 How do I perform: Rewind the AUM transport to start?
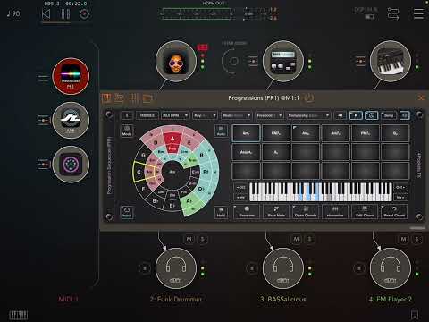pos(46,14)
